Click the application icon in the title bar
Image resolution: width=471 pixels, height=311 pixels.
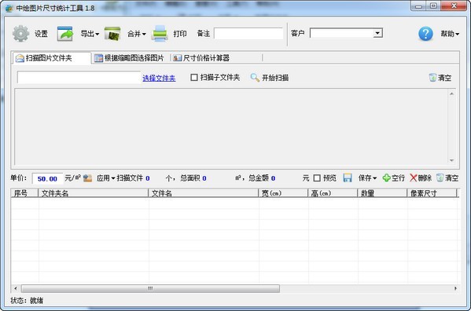(9, 8)
